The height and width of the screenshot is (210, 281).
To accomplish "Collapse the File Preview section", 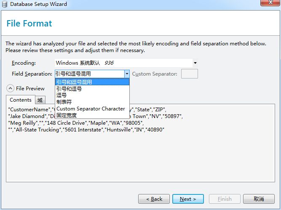I will pos(10,88).
